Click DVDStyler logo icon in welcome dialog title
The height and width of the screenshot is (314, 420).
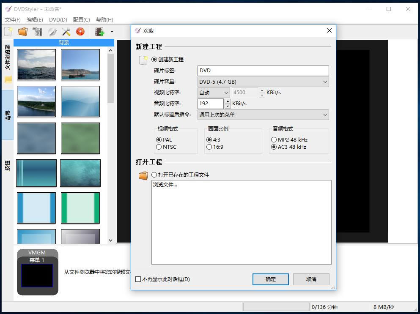click(x=138, y=30)
